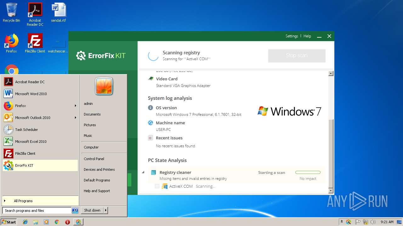Switch to ErrorFix KIT taskbar button
Image resolution: width=403 pixels, height=226 pixels.
(78, 222)
